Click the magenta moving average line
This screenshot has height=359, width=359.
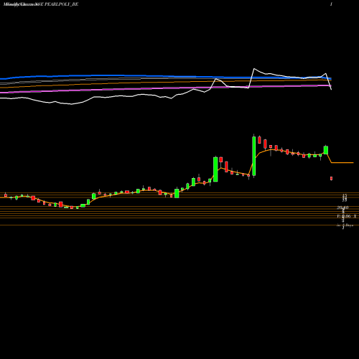click(166, 88)
